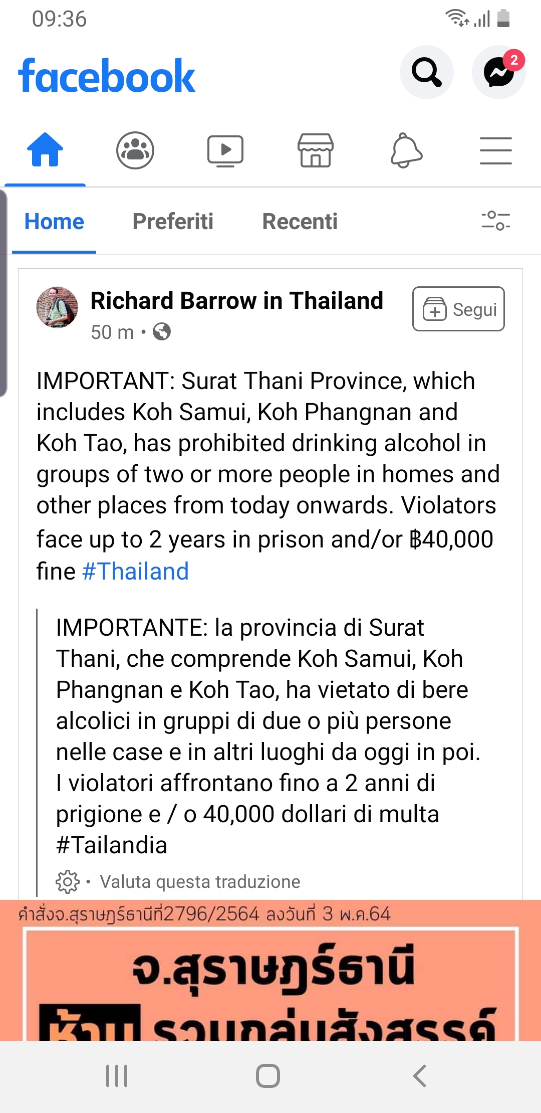Select the Home feed icon
Image resolution: width=541 pixels, height=1113 pixels.
(45, 149)
